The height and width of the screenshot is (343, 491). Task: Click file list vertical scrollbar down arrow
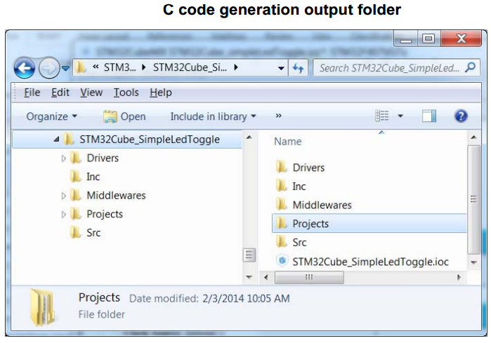(473, 262)
